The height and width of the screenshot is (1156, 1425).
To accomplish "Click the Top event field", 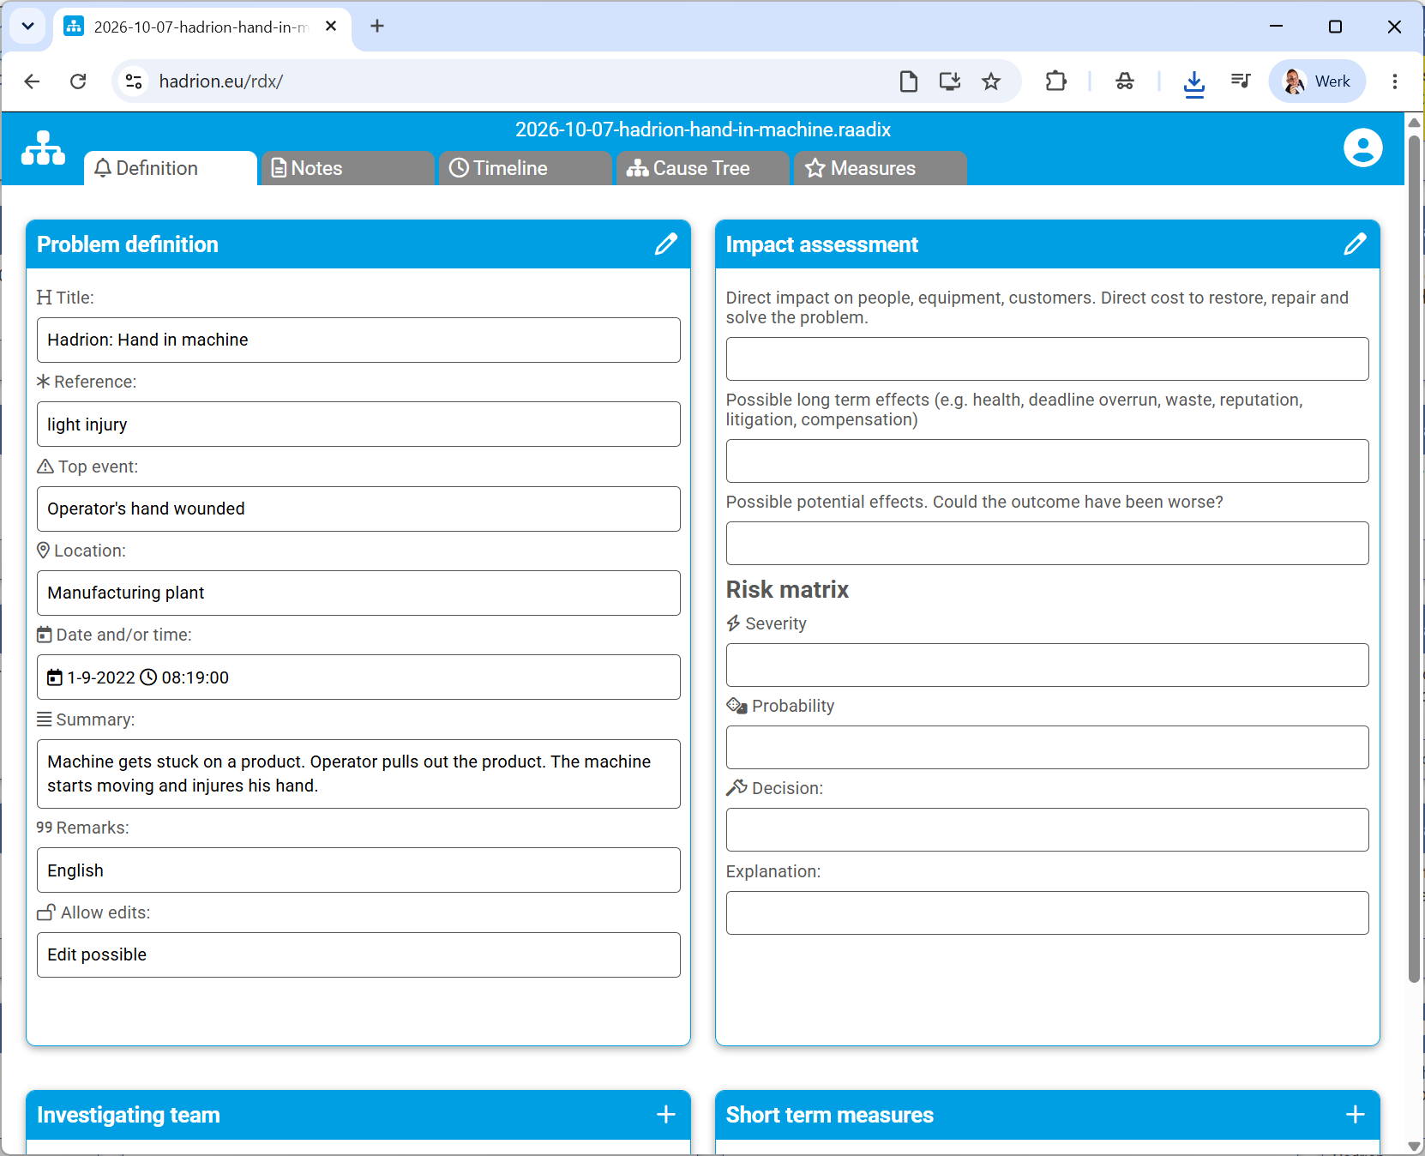I will (358, 509).
